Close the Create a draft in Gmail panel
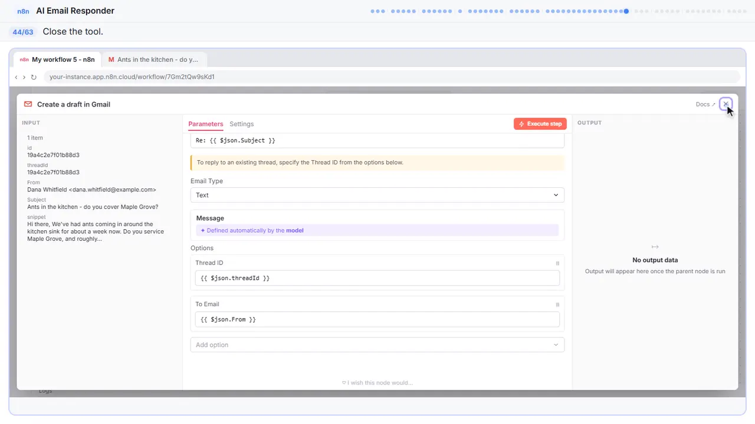Image resolution: width=755 pixels, height=424 pixels. [x=726, y=104]
